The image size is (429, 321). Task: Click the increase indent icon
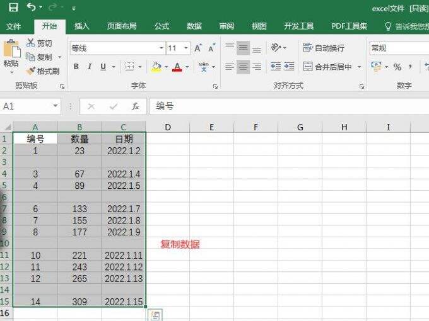[289, 67]
